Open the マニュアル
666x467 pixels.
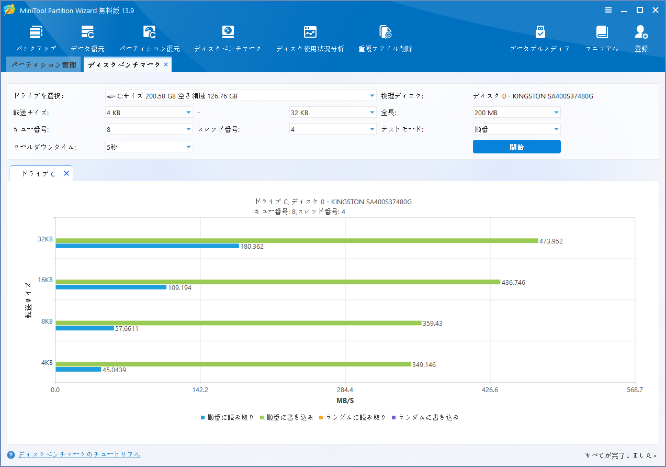click(602, 39)
